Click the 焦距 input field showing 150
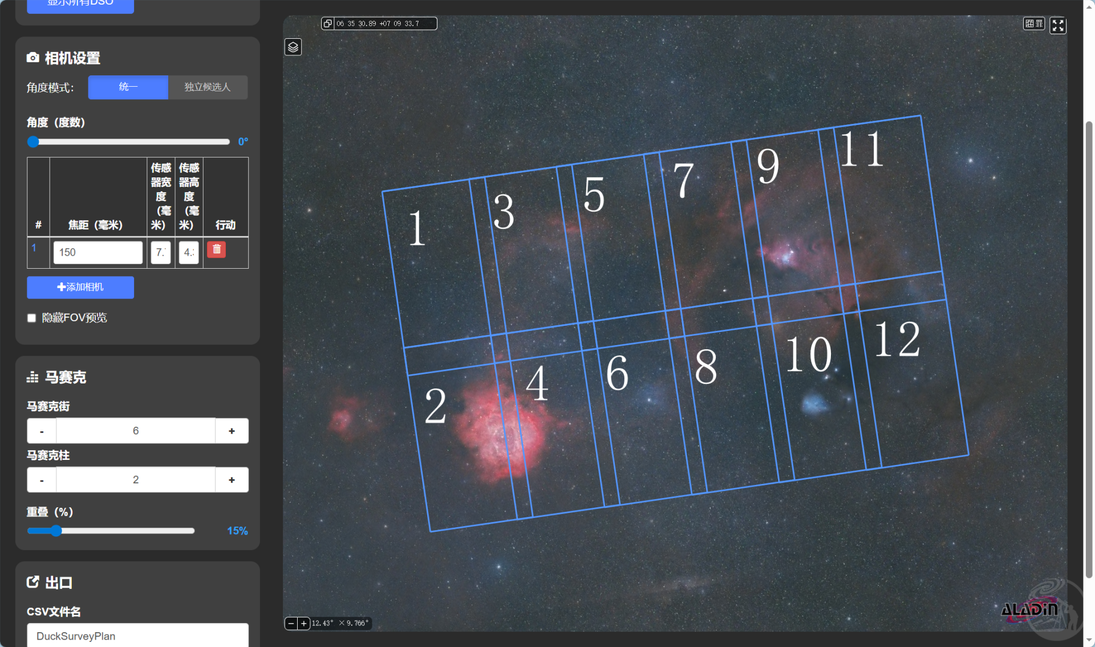Viewport: 1095px width, 647px height. (98, 252)
